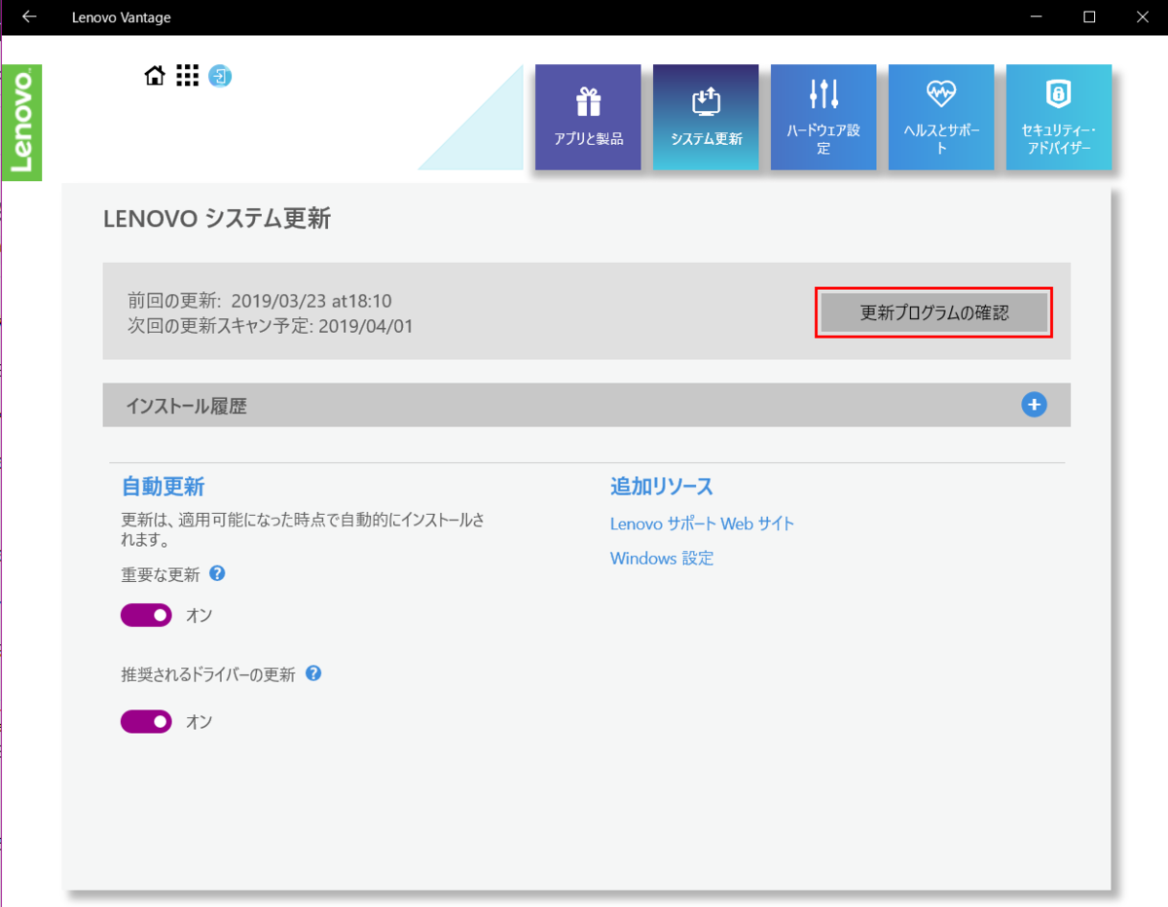Click the LENOVO システム更新 title

tap(217, 219)
